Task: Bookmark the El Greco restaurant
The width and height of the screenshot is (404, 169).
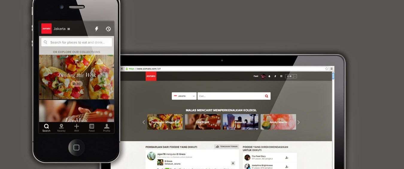Action: point(233,163)
